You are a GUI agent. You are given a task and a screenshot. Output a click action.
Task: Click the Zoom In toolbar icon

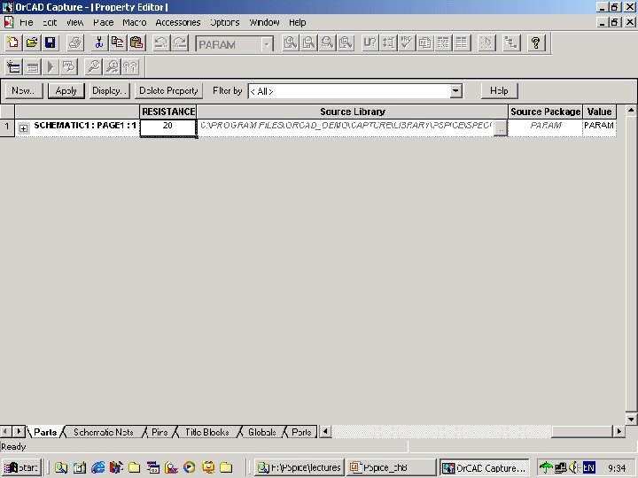[x=290, y=42]
